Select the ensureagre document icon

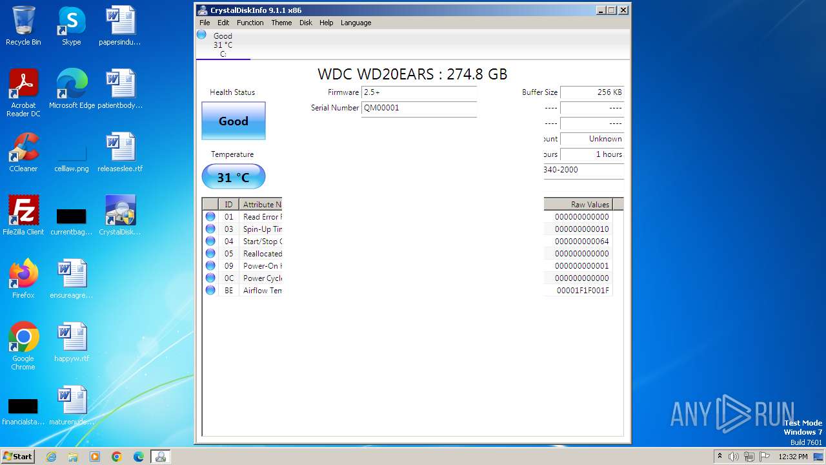(72, 279)
